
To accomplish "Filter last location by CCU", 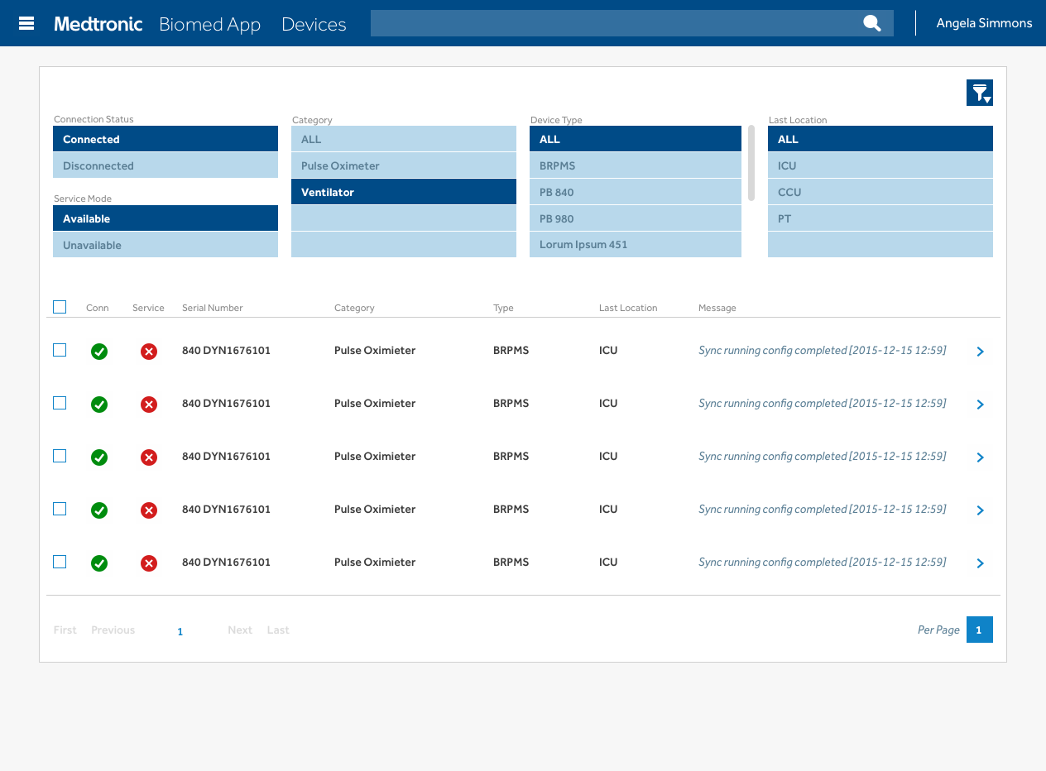I will pyautogui.click(x=880, y=192).
